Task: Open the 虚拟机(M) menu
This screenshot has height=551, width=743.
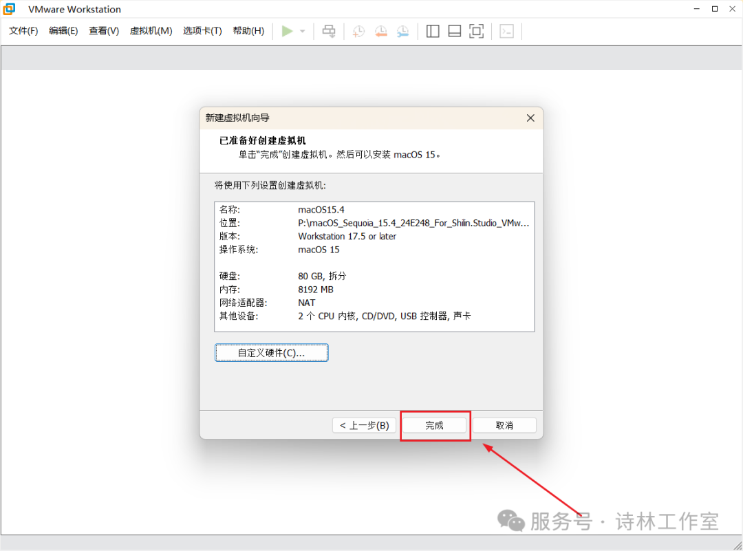Action: [151, 31]
